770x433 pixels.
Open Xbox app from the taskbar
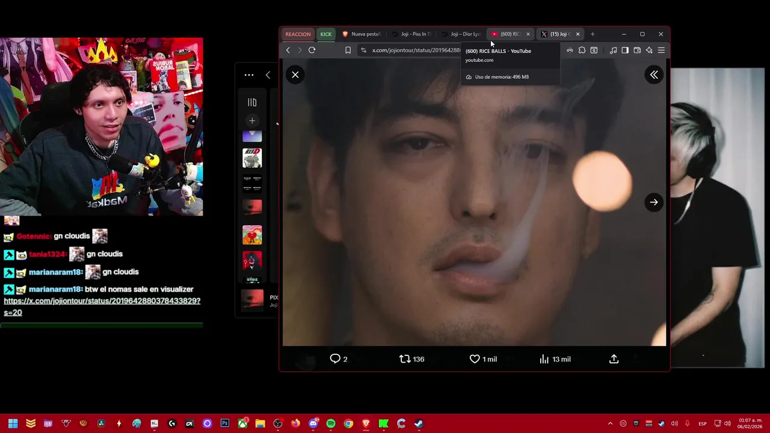(x=242, y=423)
